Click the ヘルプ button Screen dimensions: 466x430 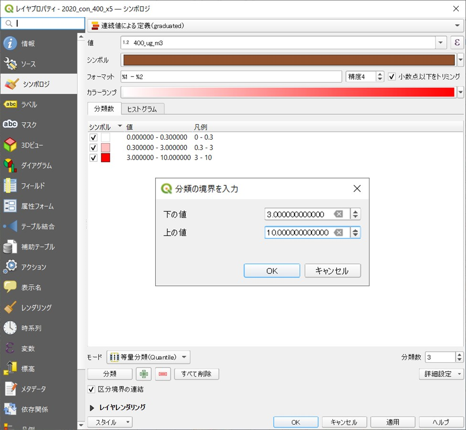click(441, 422)
